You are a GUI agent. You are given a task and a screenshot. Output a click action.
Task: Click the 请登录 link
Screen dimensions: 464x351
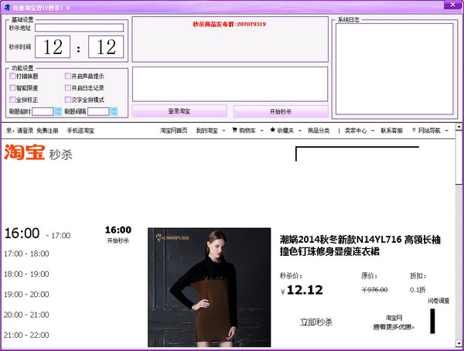(26, 131)
